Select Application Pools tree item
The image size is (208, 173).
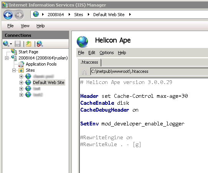click(x=41, y=64)
